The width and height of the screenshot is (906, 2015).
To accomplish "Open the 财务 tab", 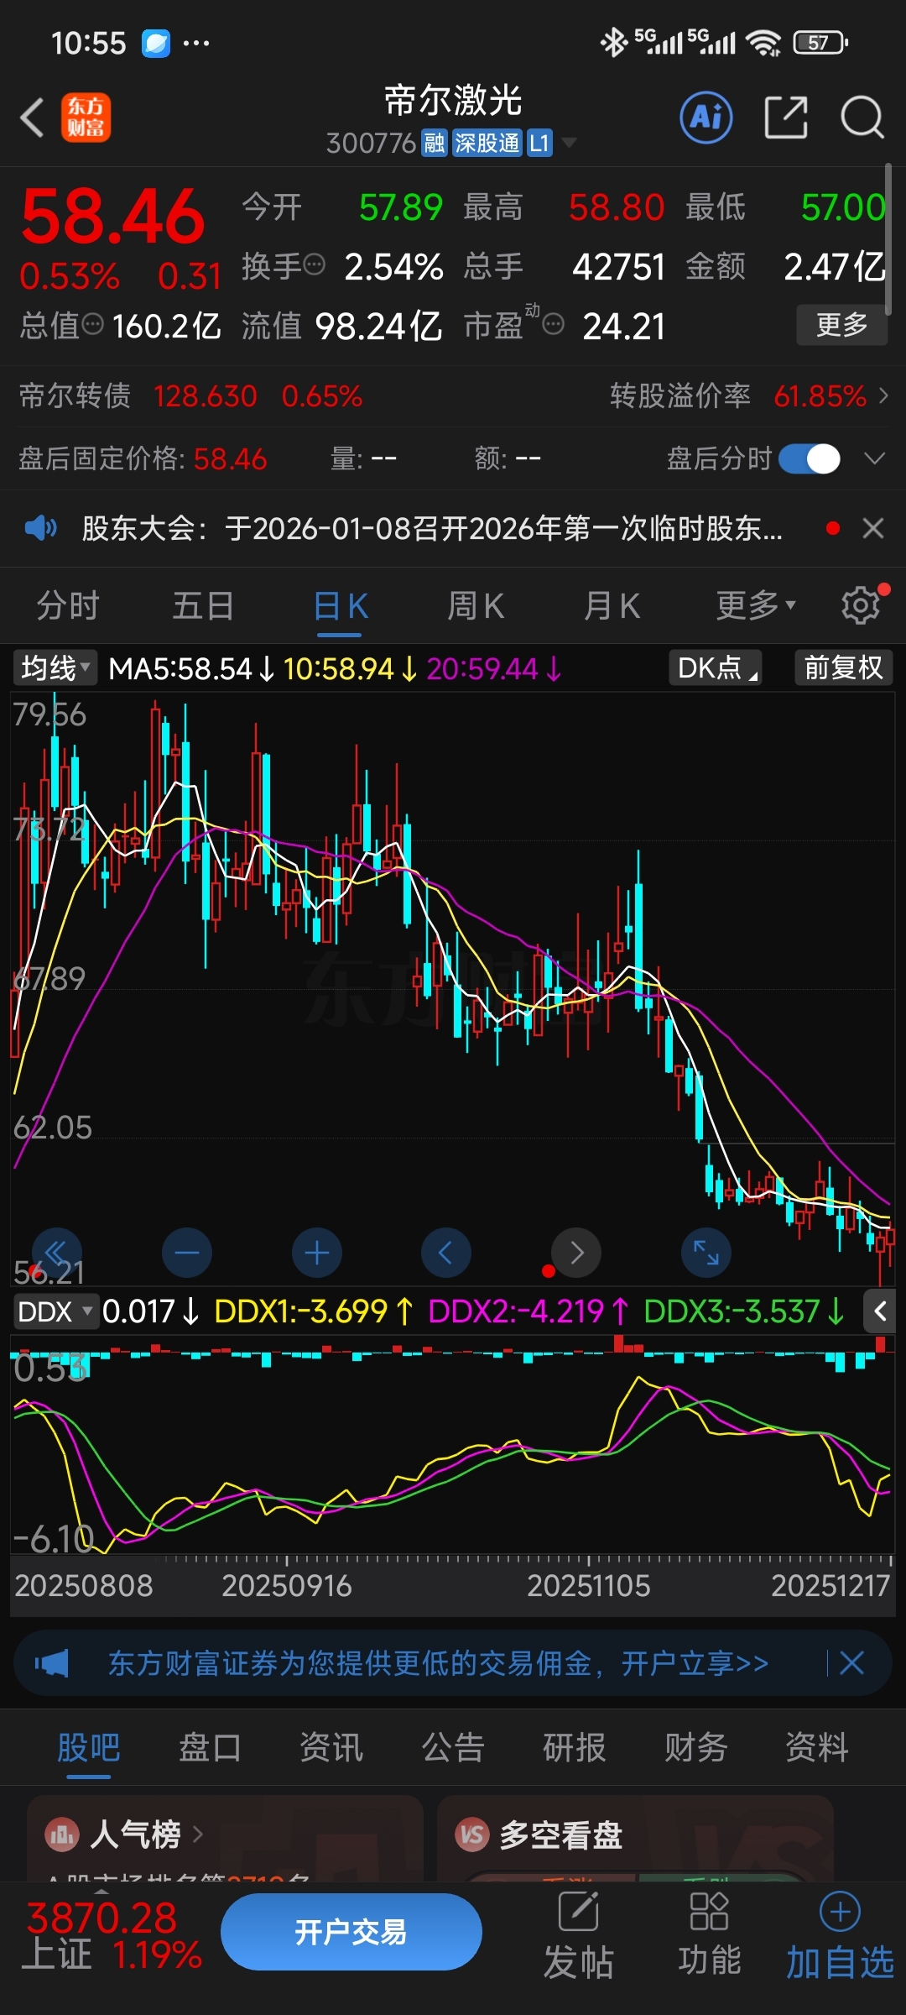I will pos(695,1748).
